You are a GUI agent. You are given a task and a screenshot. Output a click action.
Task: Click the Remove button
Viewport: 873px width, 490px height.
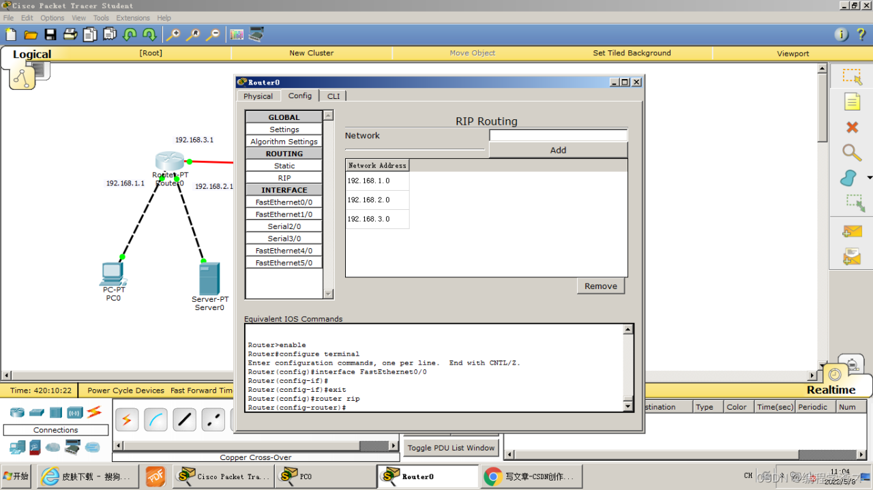click(x=600, y=286)
